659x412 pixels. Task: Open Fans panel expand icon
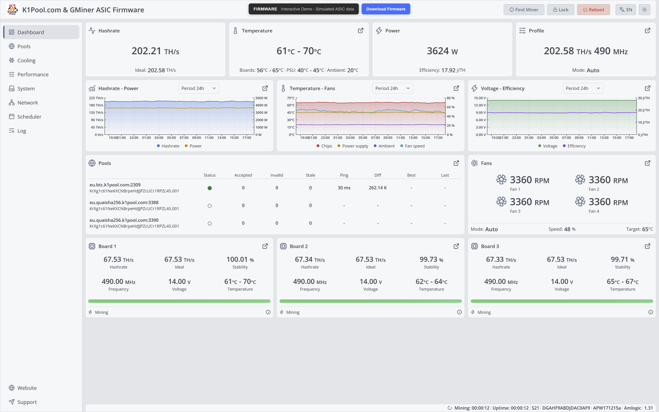click(x=647, y=163)
